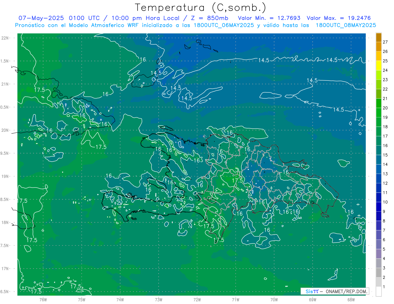The image size is (394, 304).
Task: Click the title "Temperatura (C,somb.)"
Action: click(x=200, y=8)
